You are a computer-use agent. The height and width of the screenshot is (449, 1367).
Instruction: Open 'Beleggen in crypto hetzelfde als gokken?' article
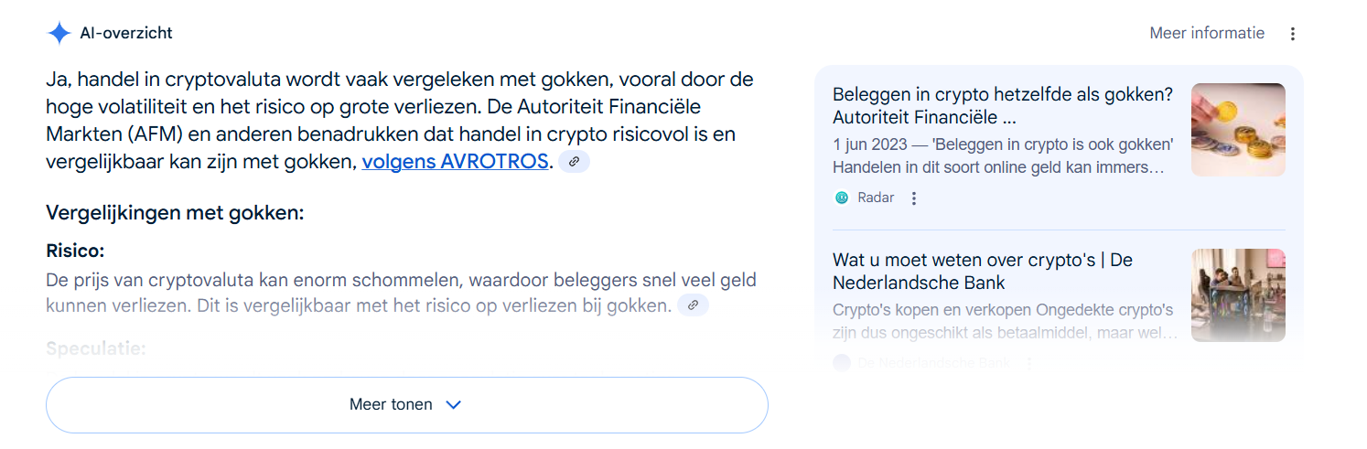click(1003, 106)
